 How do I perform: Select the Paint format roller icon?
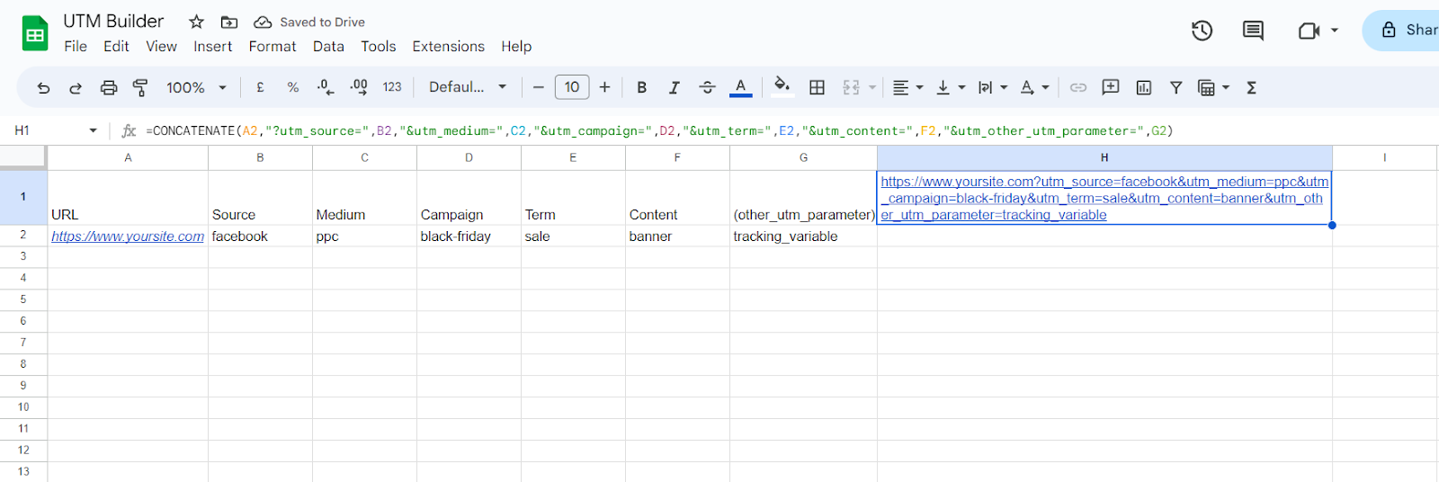140,88
